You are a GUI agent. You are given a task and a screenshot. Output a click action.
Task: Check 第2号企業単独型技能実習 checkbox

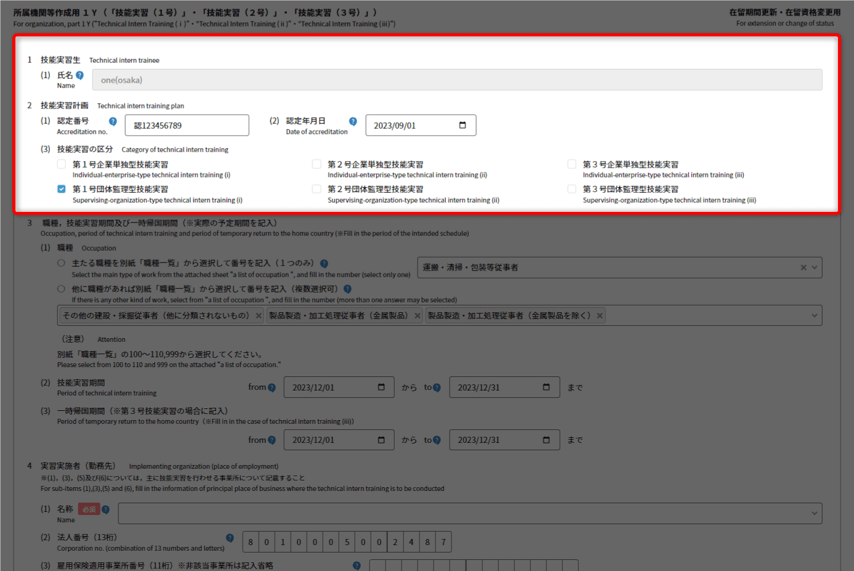click(316, 164)
